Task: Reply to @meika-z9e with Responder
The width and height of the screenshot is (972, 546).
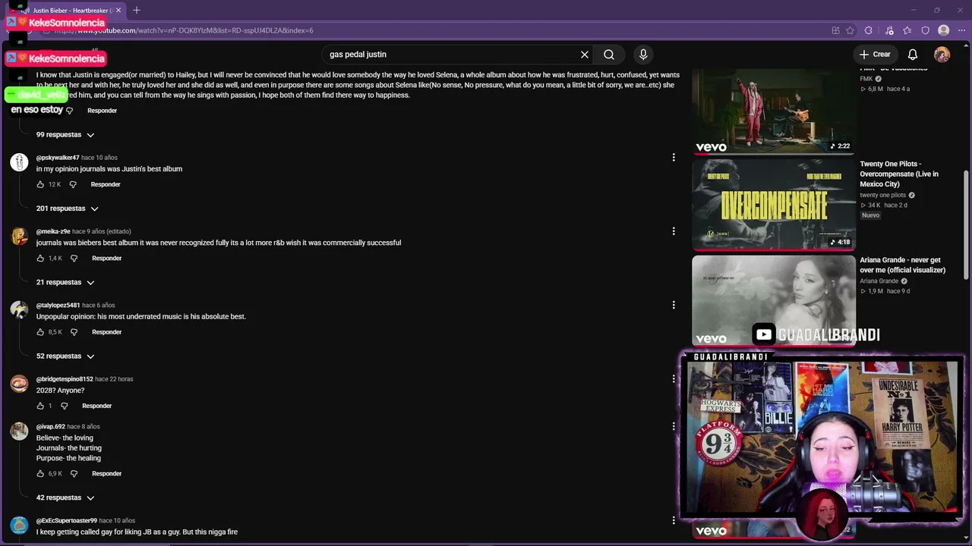Action: (106, 259)
